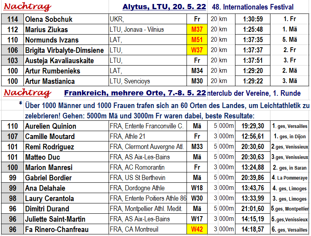This screenshot has width=311, height=236.
Task: Select 'FRA, Entente Poitiers Athle 86' cell
Action: point(148,198)
